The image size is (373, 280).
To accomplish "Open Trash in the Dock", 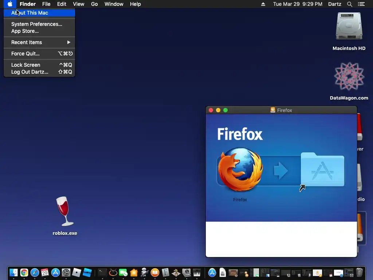I will [359, 272].
